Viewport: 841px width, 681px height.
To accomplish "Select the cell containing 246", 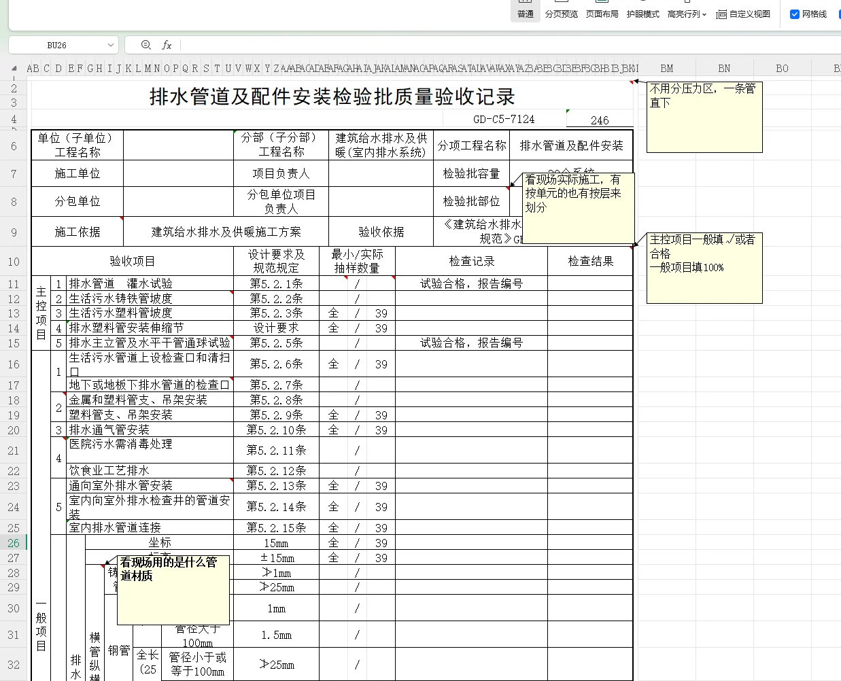I will point(600,120).
